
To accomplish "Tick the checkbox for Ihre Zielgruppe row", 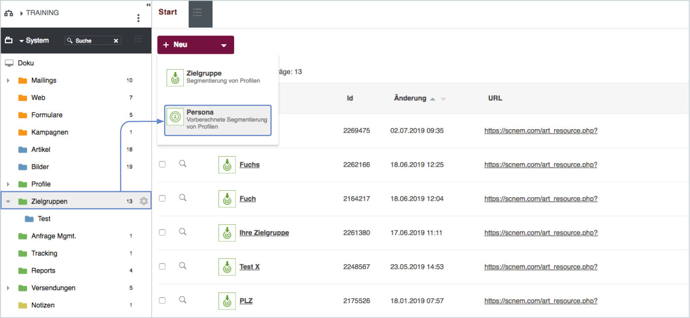I will pyautogui.click(x=162, y=232).
